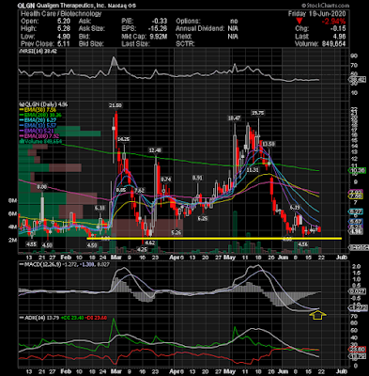Click the QLGN ticker symbol in header

25,6
